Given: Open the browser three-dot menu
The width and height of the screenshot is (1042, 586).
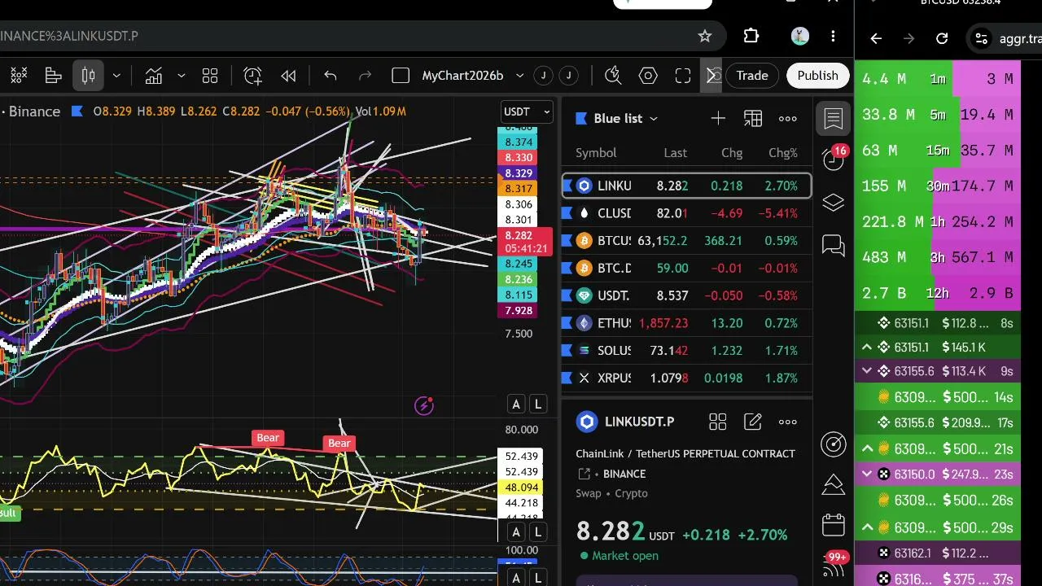Looking at the screenshot, I should [833, 36].
